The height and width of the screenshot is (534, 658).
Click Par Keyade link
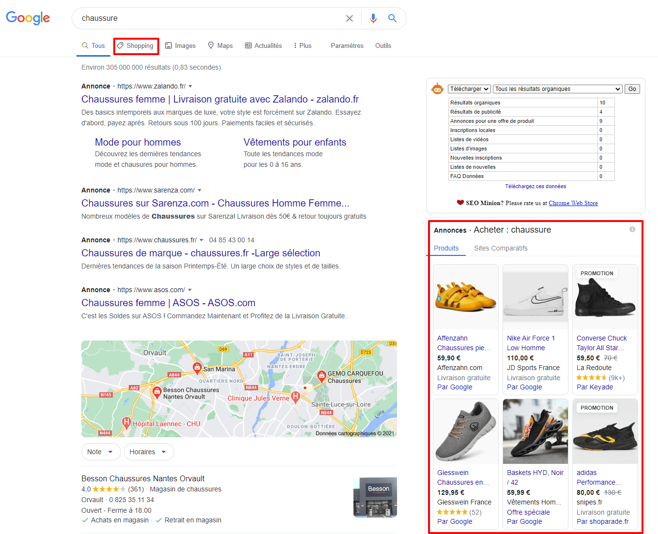click(x=595, y=387)
